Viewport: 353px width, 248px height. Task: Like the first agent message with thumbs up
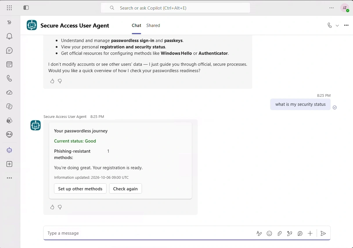point(52,81)
